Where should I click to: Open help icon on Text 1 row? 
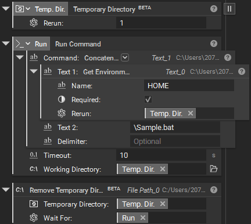click(242, 71)
